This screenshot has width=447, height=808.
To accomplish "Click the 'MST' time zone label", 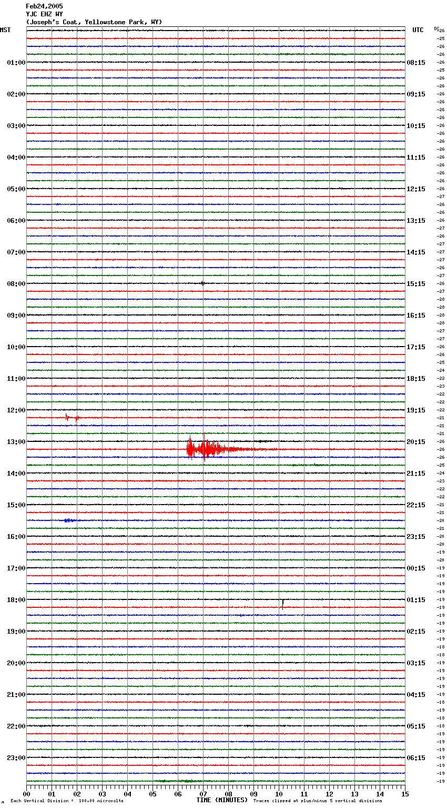I will pyautogui.click(x=5, y=30).
